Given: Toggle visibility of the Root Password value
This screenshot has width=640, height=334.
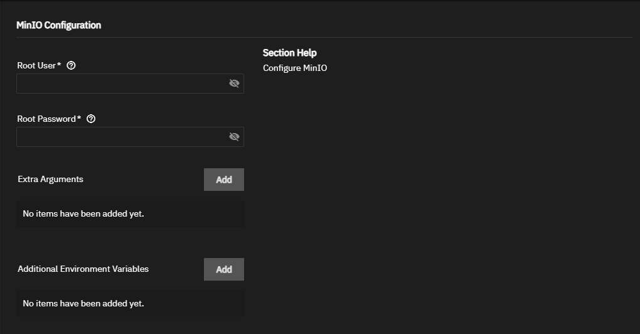Looking at the screenshot, I should click(234, 137).
